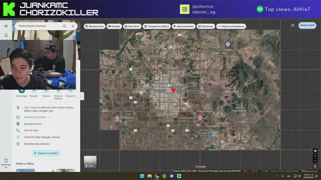Click the Esperanza map label
The image size is (321, 180).
[x=170, y=43]
